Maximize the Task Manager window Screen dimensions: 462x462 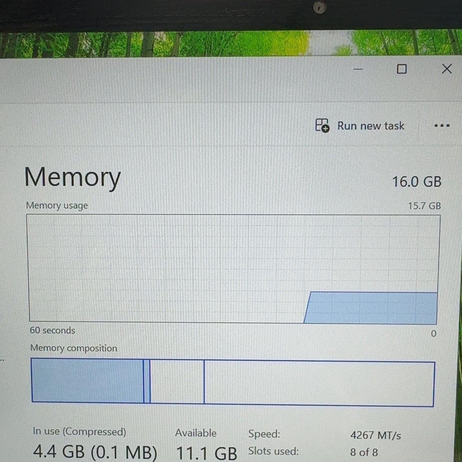click(402, 69)
